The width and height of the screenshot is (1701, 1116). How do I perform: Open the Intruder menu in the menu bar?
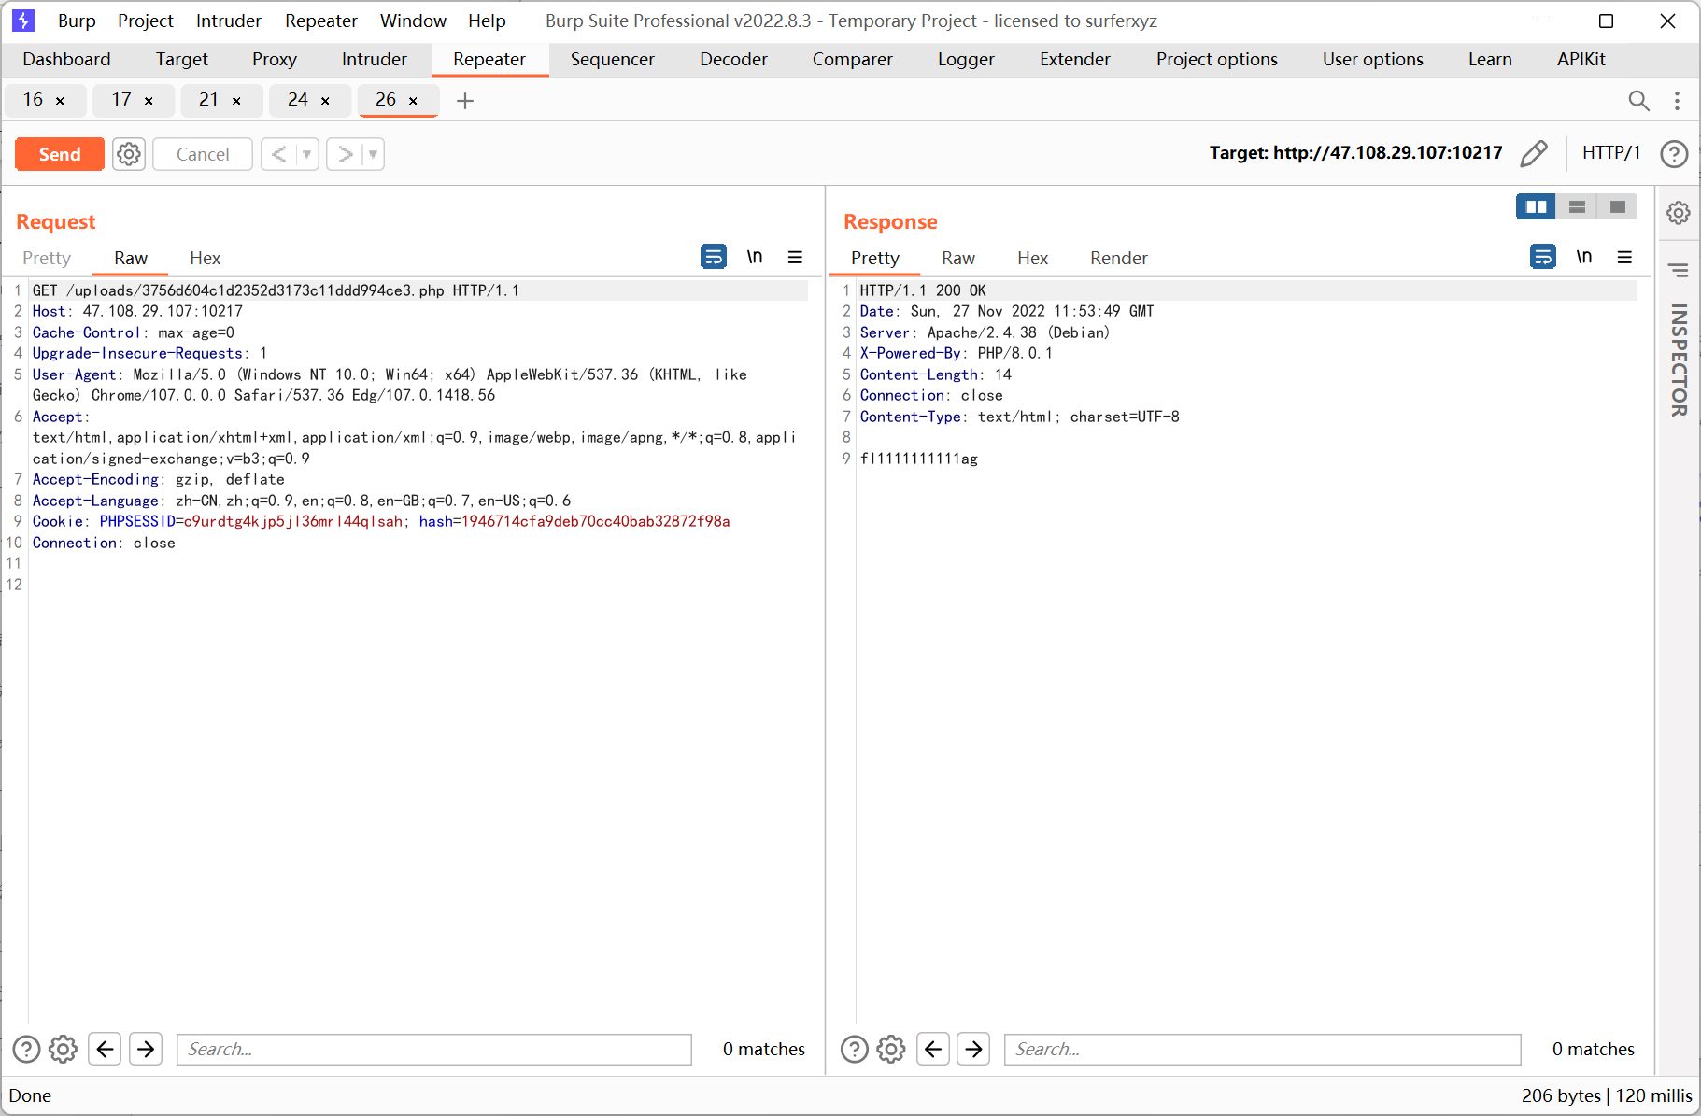point(227,21)
